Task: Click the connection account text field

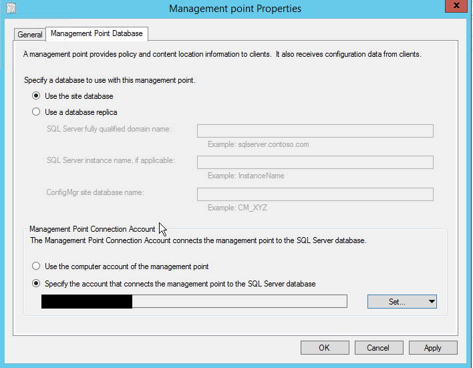Action: (x=194, y=302)
